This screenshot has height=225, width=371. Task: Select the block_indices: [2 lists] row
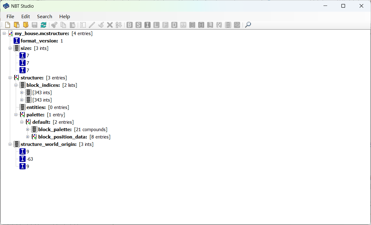point(48,85)
